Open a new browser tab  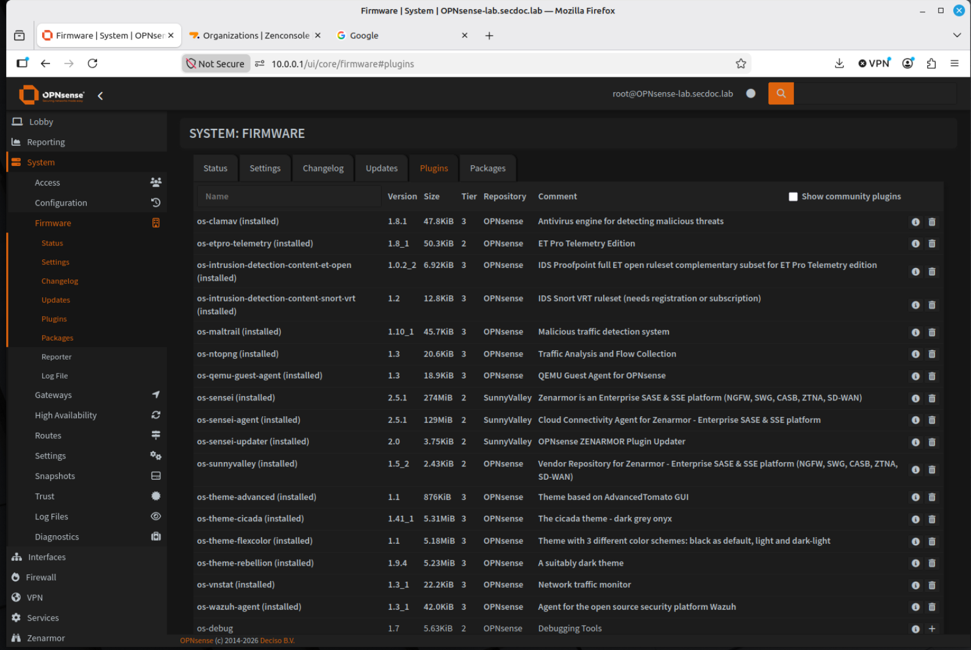(489, 35)
